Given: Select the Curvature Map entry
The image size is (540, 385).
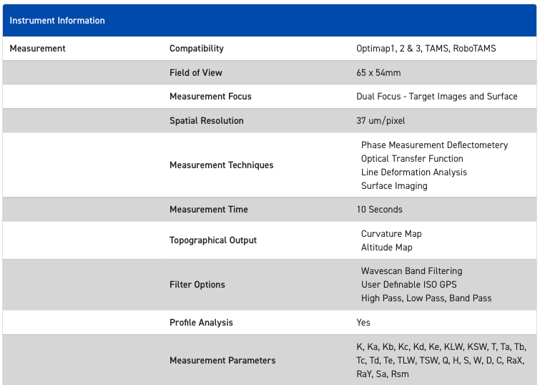Looking at the screenshot, I should tap(391, 234).
